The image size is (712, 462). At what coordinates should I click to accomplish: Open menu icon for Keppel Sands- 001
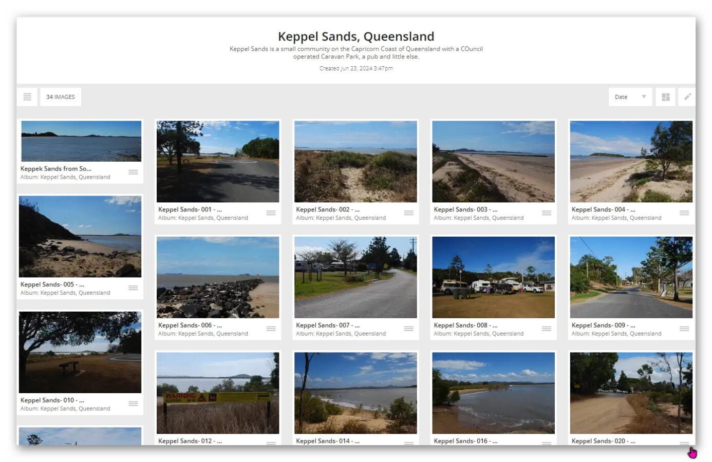271,213
